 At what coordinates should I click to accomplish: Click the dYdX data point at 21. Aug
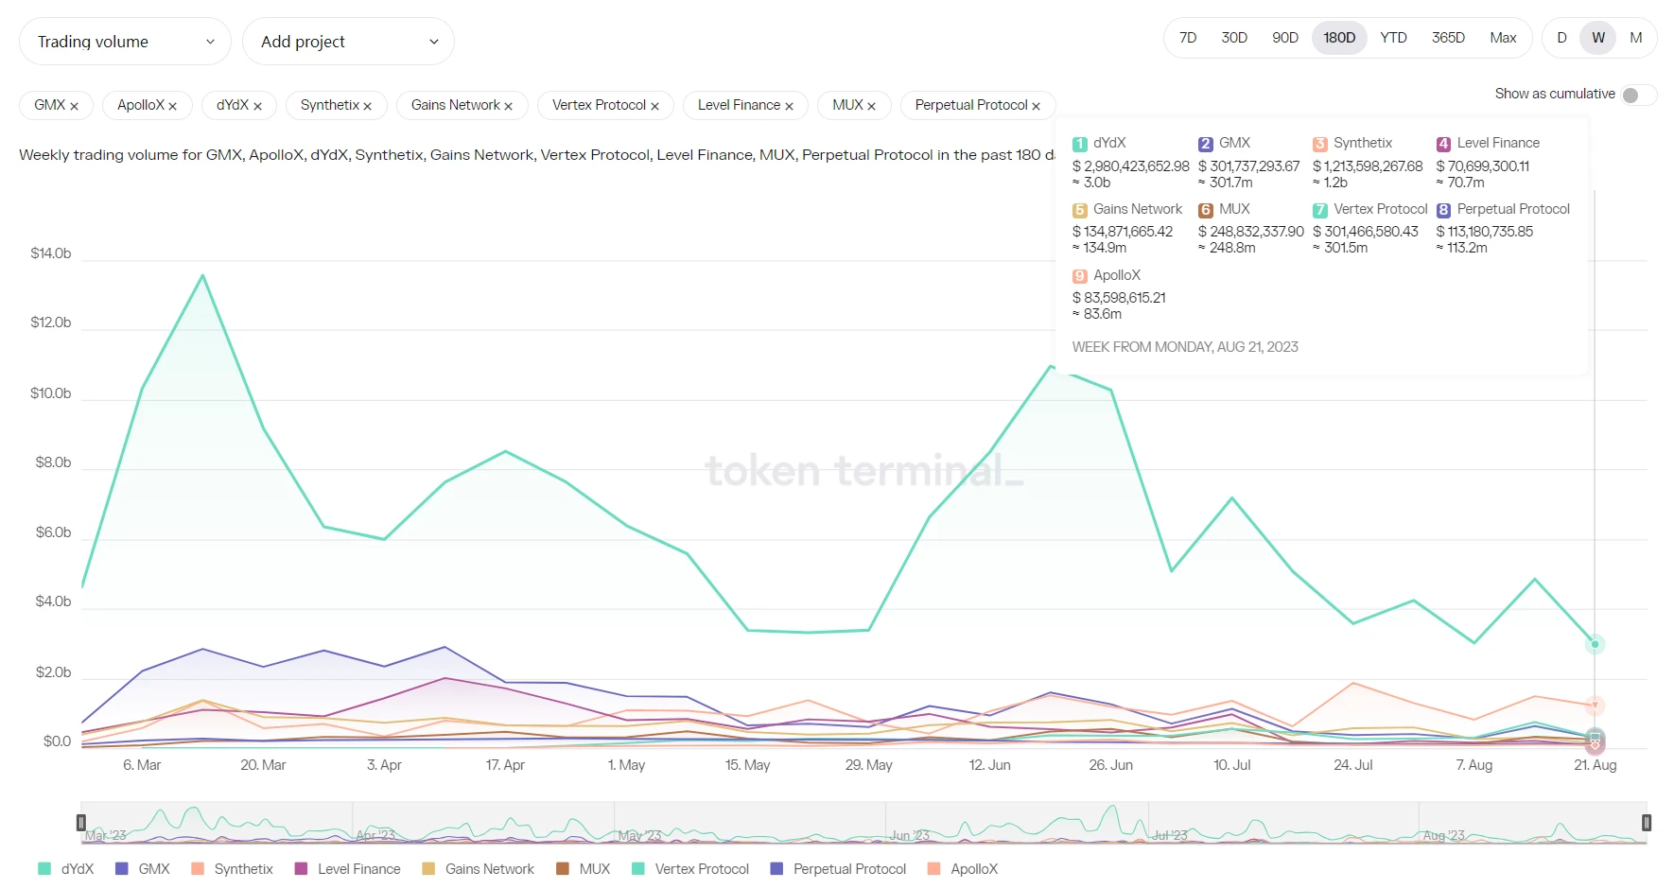click(1595, 644)
